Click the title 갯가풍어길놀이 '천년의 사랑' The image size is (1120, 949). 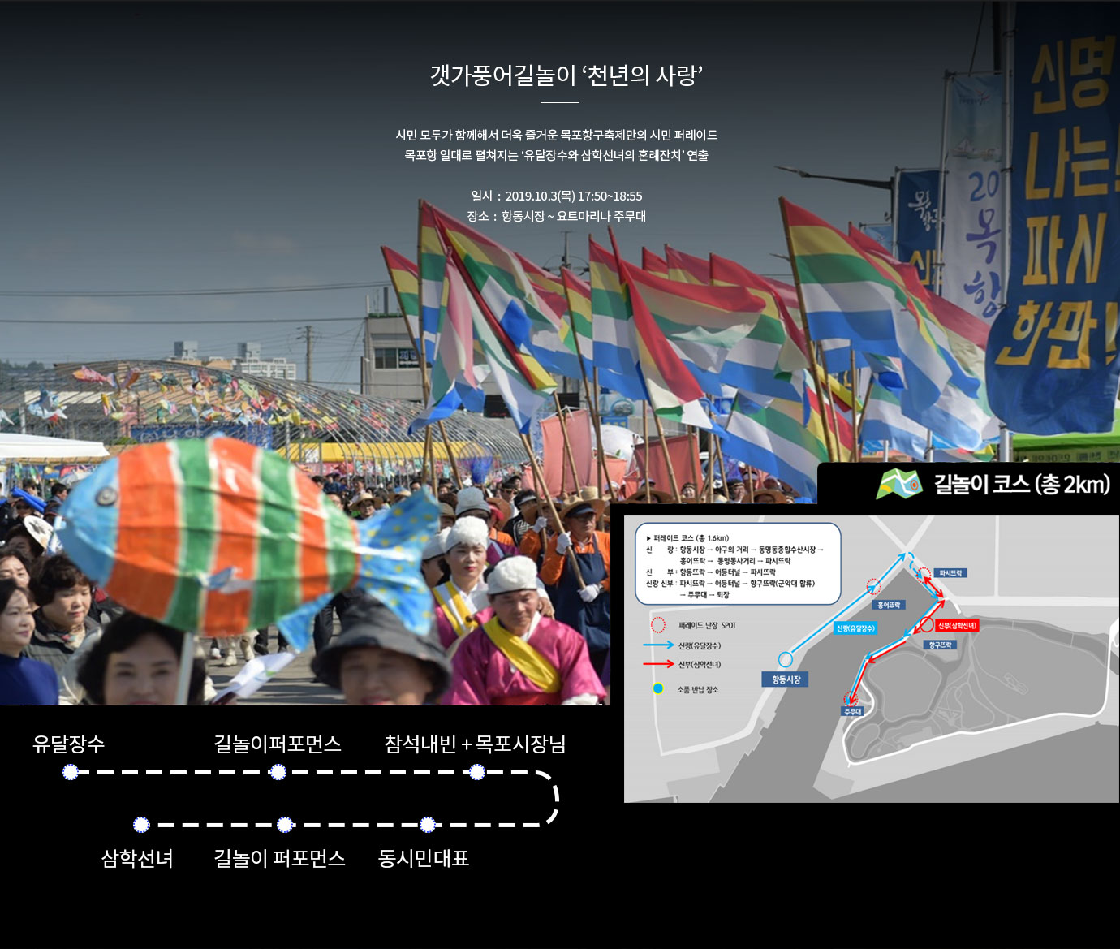(x=566, y=75)
